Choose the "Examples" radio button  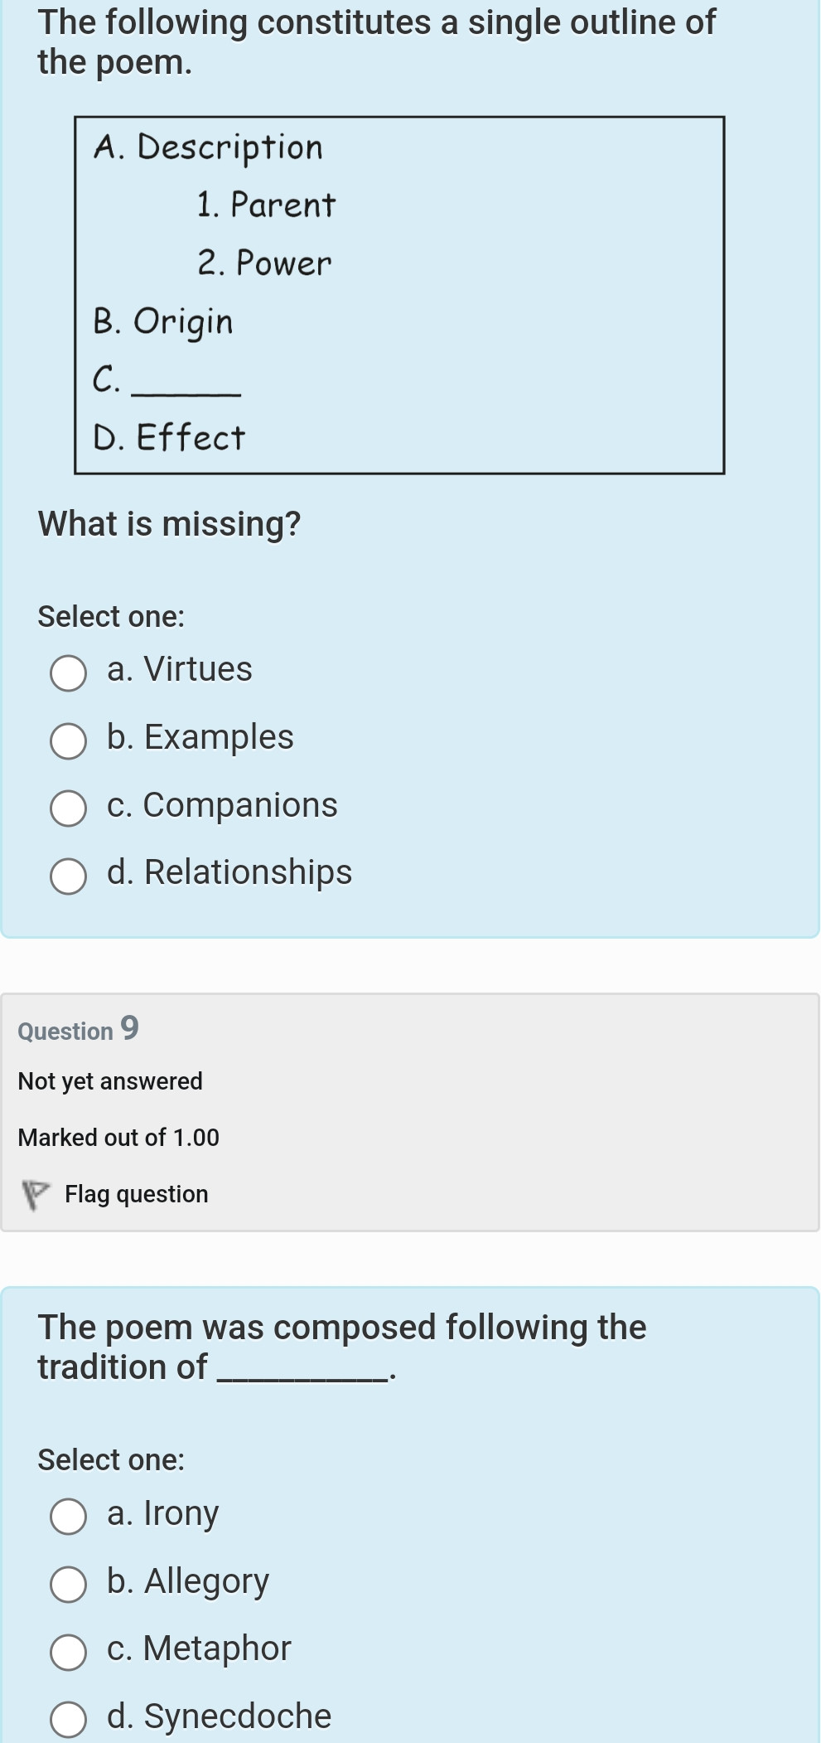click(68, 740)
